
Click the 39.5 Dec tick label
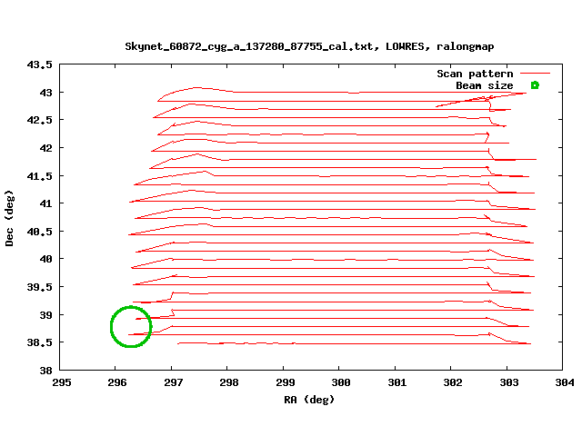(40, 287)
